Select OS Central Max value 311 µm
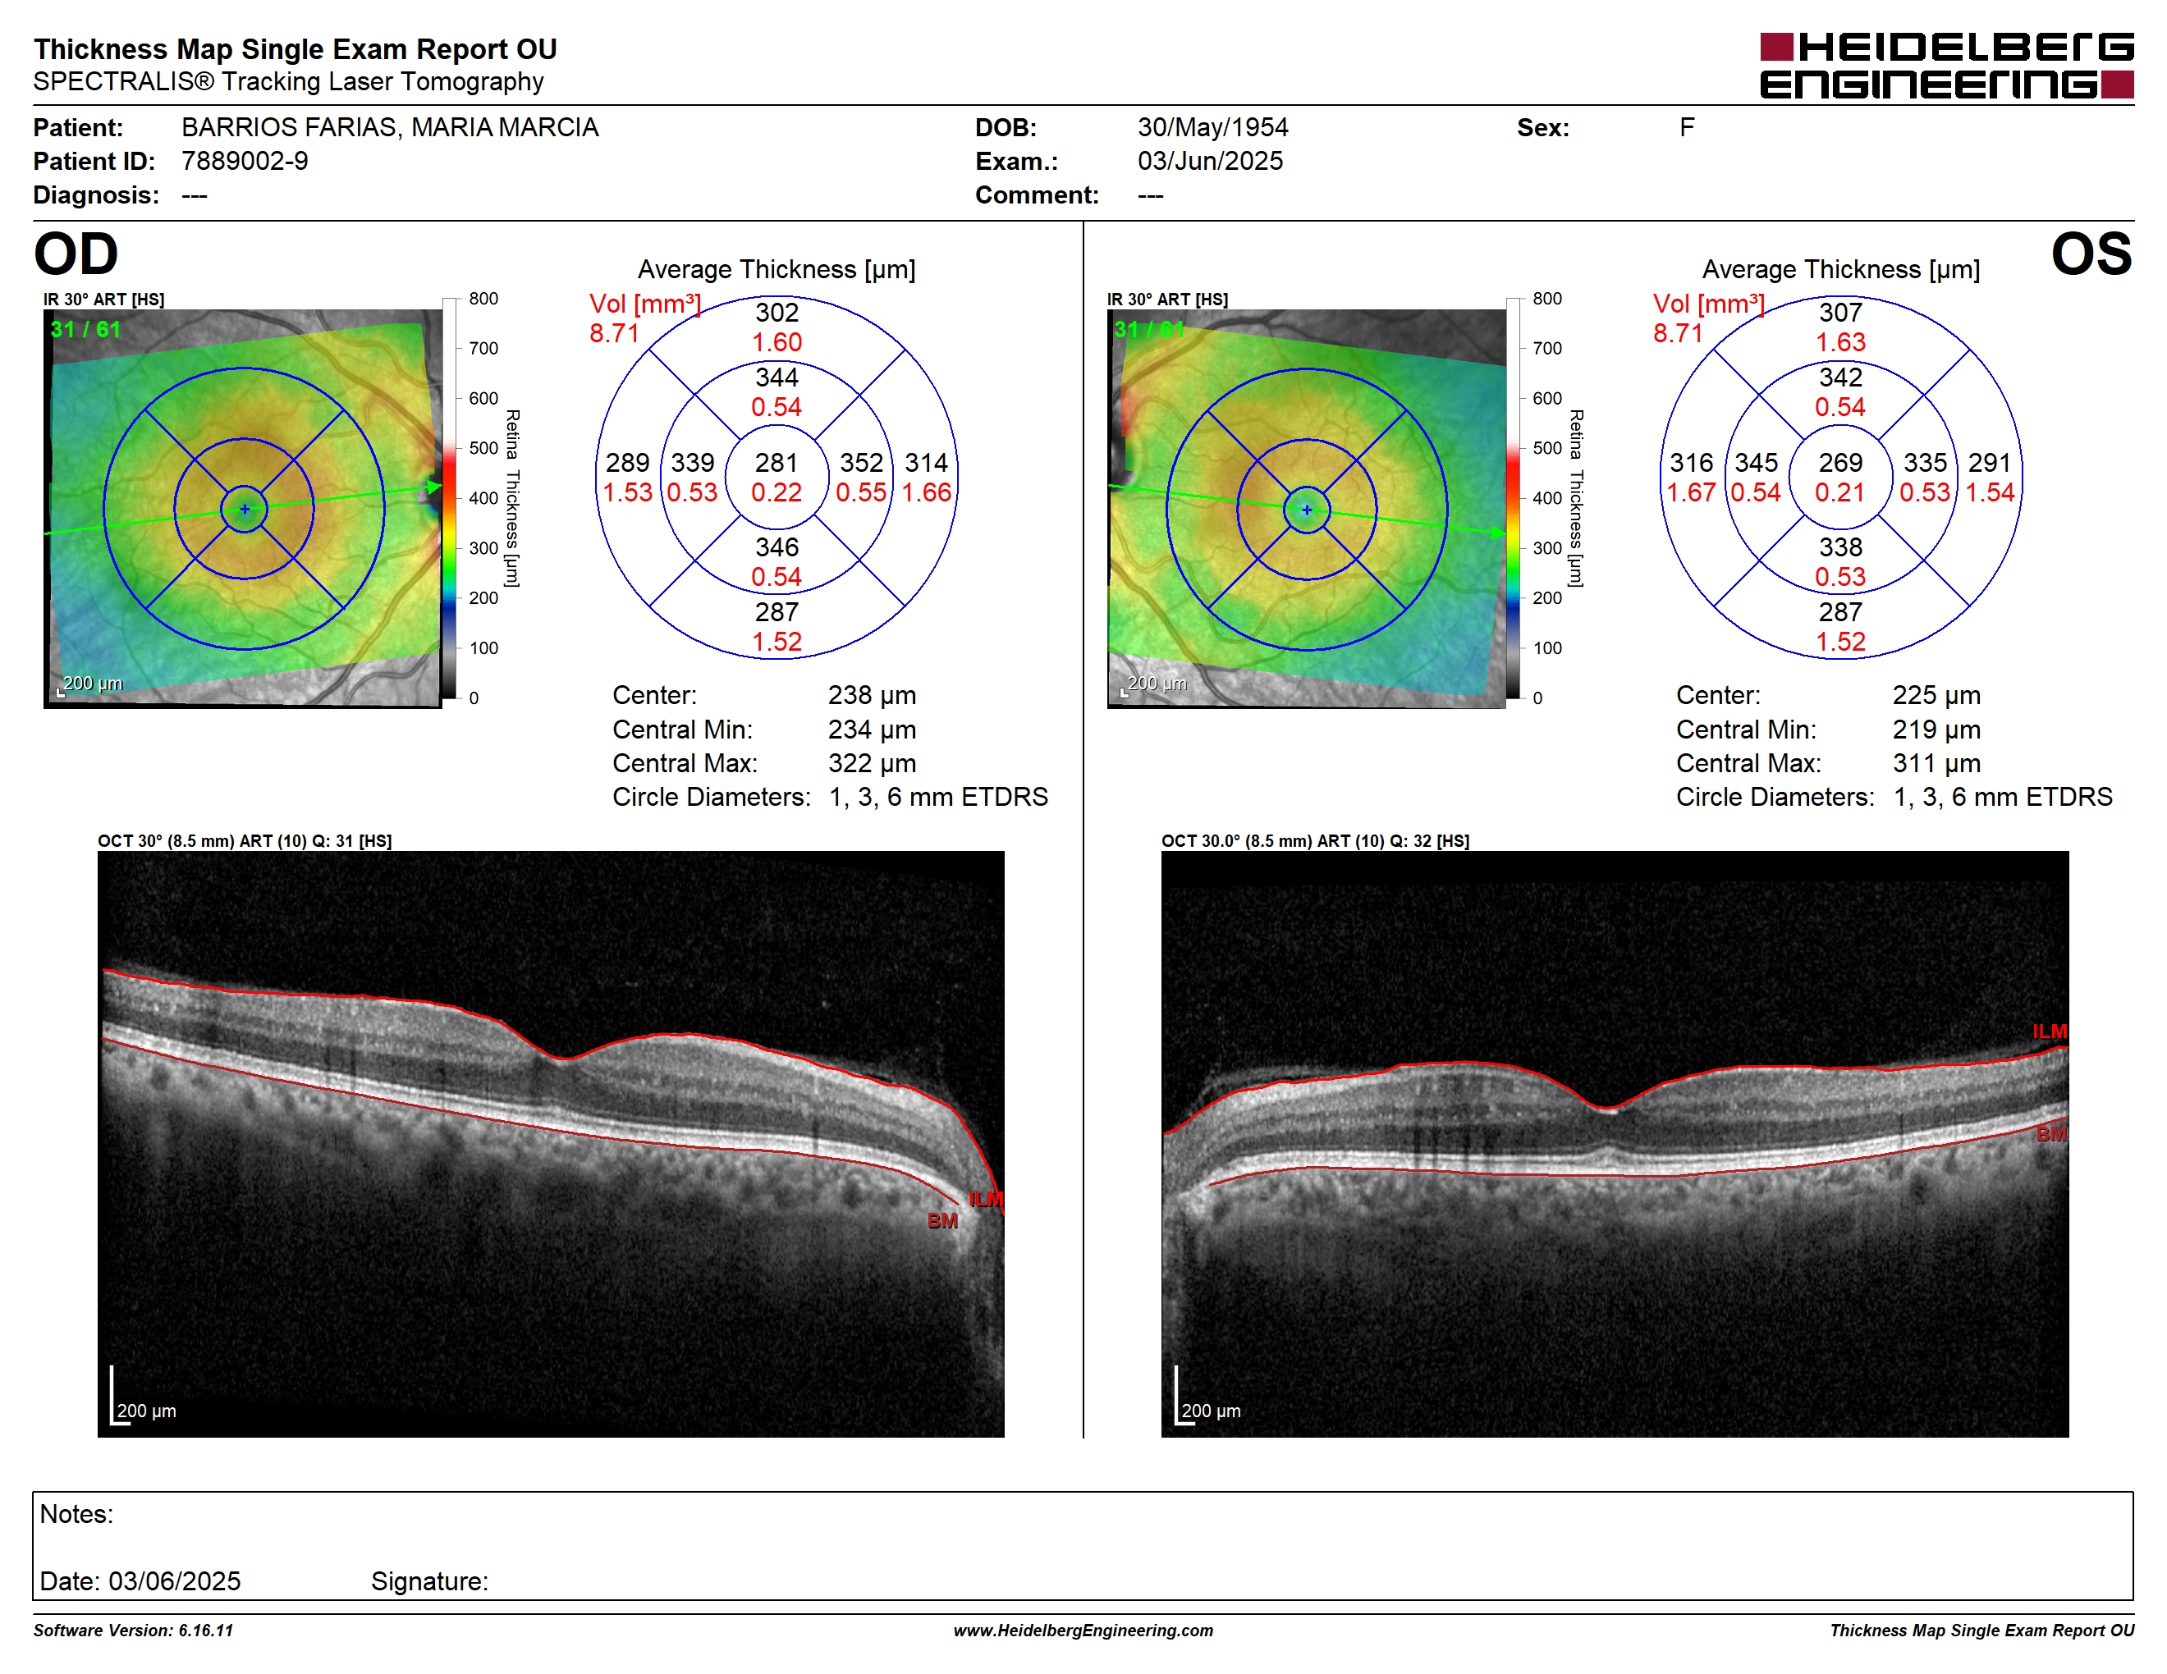This screenshot has width=2167, height=1674. (1936, 765)
